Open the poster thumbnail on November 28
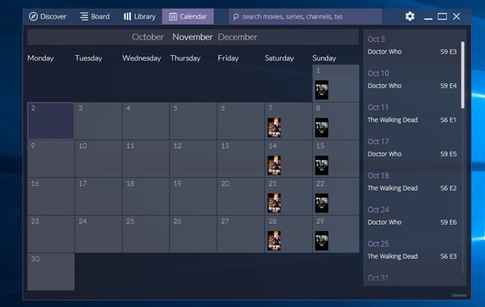 coord(274,241)
